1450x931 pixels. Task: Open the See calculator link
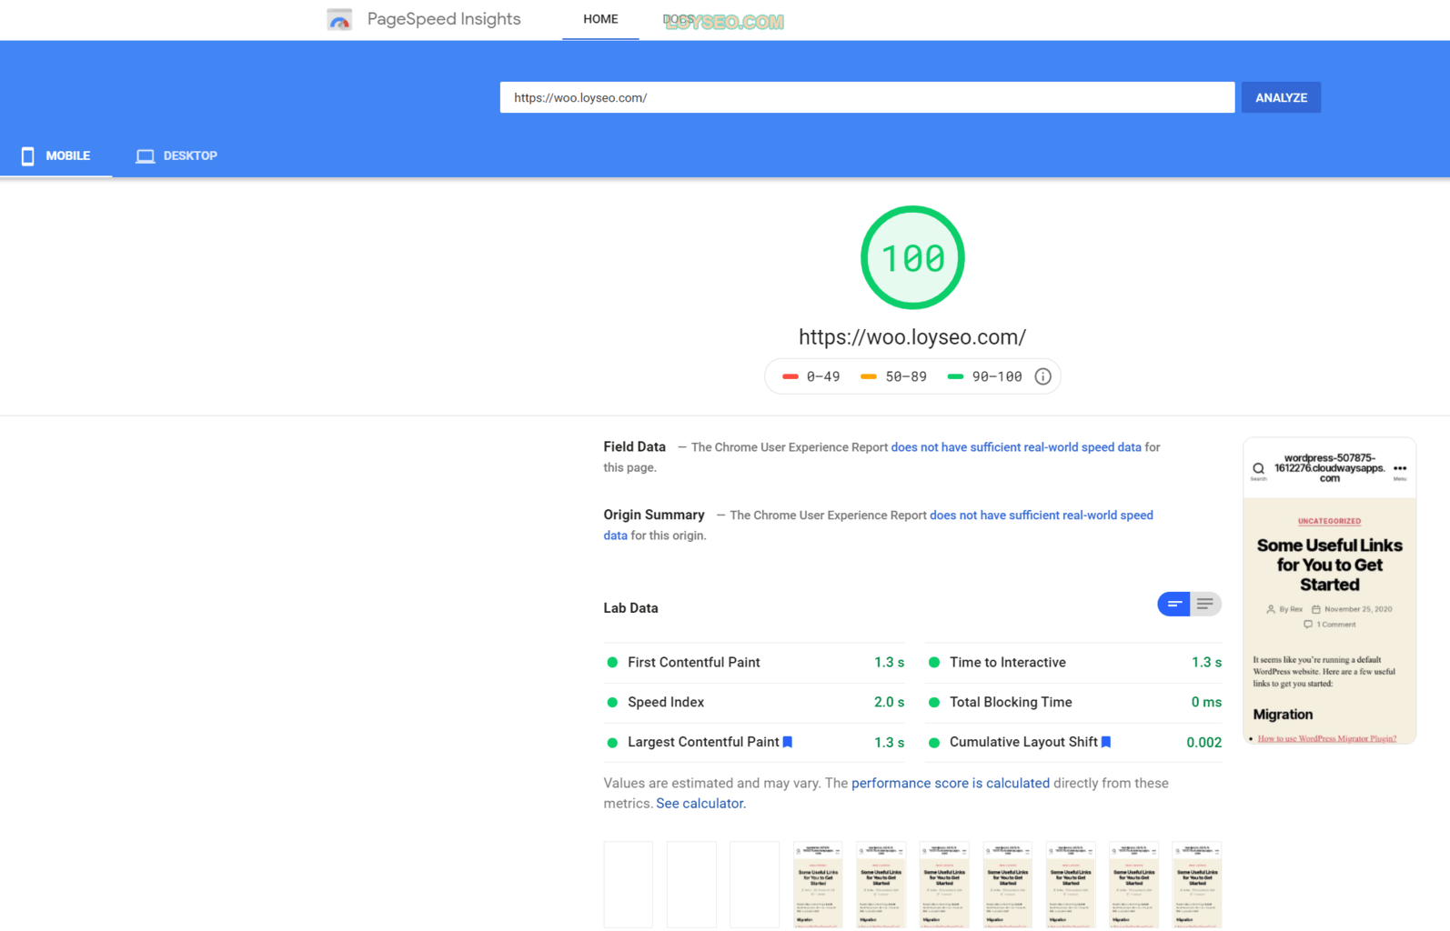point(700,804)
